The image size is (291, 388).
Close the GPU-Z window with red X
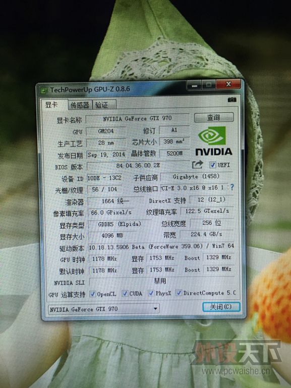[x=228, y=84]
